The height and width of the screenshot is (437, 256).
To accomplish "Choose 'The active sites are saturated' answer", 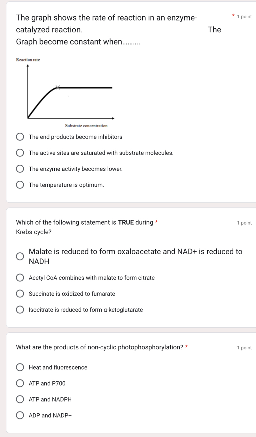I will point(20,153).
